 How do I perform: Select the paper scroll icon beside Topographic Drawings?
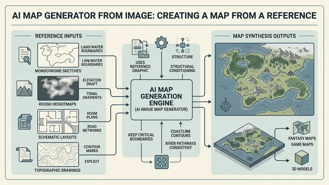24,155
